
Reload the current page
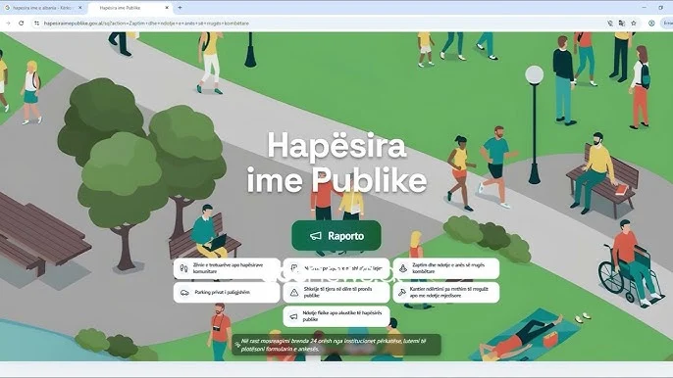click(x=21, y=24)
